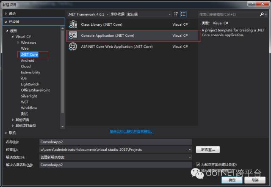Expand the Online section
The image size is (271, 187).
pyautogui.click(x=6, y=133)
